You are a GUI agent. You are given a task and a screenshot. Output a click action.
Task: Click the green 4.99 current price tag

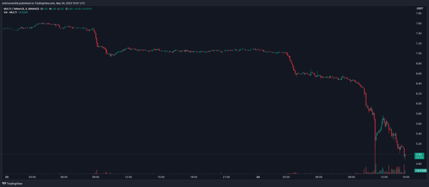tap(419, 154)
